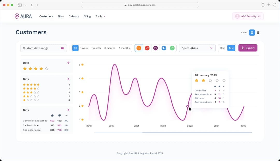This screenshot has width=280, height=161.
Task: Select the red shield filter icon
Action: point(147,48)
